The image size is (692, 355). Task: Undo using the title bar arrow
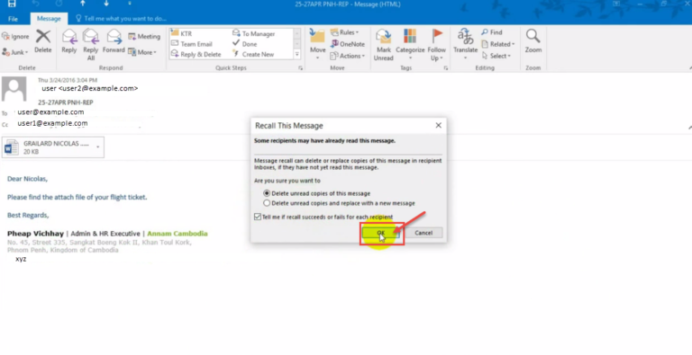coord(37,4)
